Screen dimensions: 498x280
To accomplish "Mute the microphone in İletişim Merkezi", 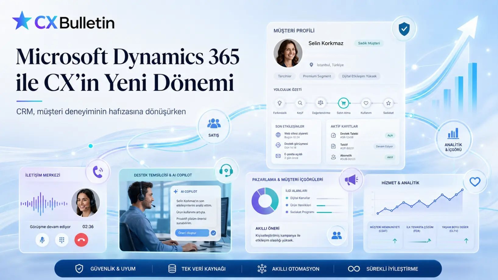I will click(x=42, y=240).
